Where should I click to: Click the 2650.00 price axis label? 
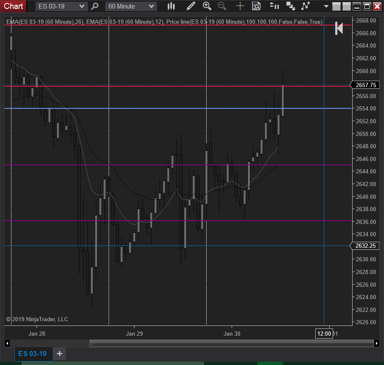(x=366, y=134)
